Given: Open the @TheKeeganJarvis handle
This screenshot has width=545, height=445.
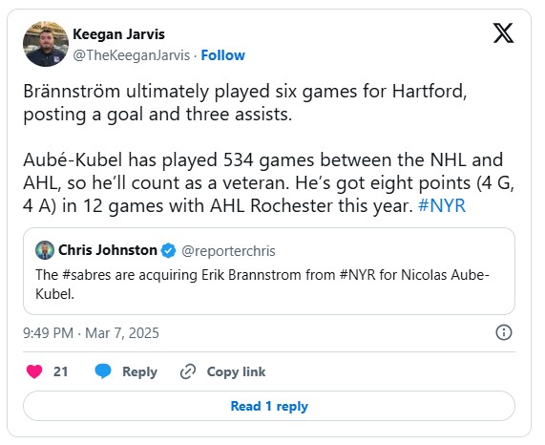Looking at the screenshot, I should click(132, 55).
